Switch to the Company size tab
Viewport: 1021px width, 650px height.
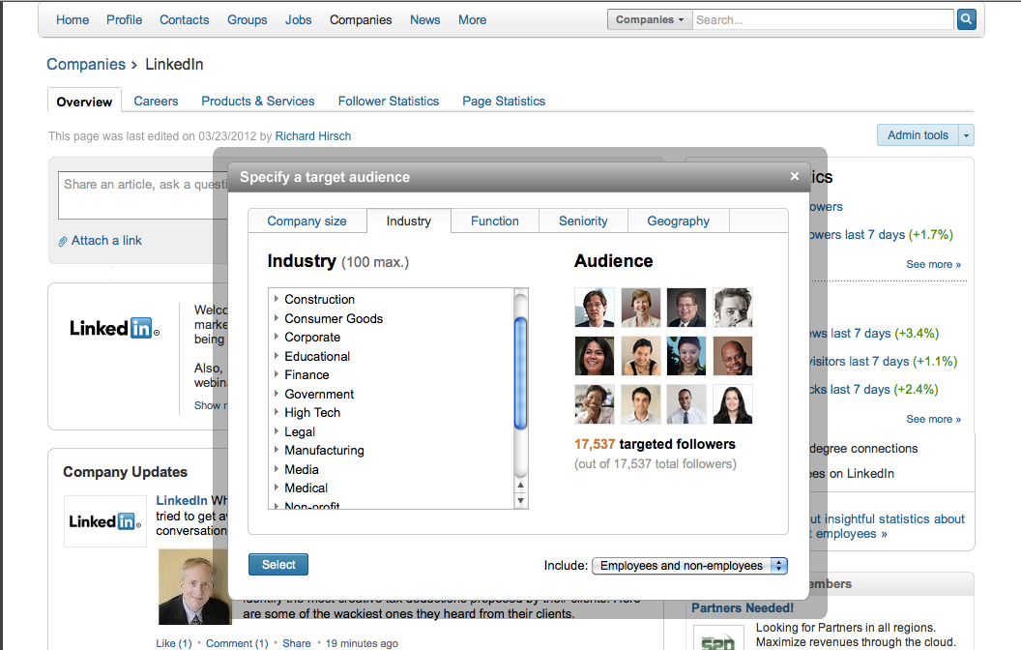[x=306, y=221]
